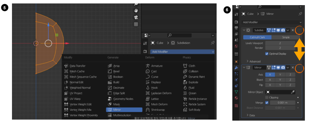Enable the Clipping checkbox
This screenshot has width=309, height=123.
pyautogui.click(x=267, y=97)
